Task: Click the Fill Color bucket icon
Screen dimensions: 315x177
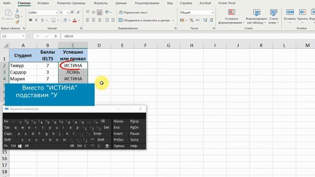Action: tap(65, 20)
